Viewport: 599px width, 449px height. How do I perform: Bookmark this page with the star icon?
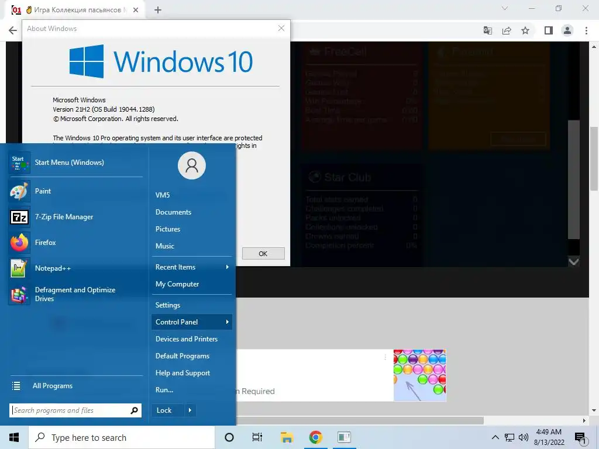click(x=525, y=30)
